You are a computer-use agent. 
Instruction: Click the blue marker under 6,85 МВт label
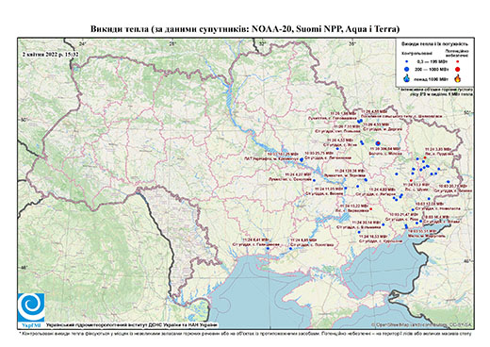coord(290,249)
